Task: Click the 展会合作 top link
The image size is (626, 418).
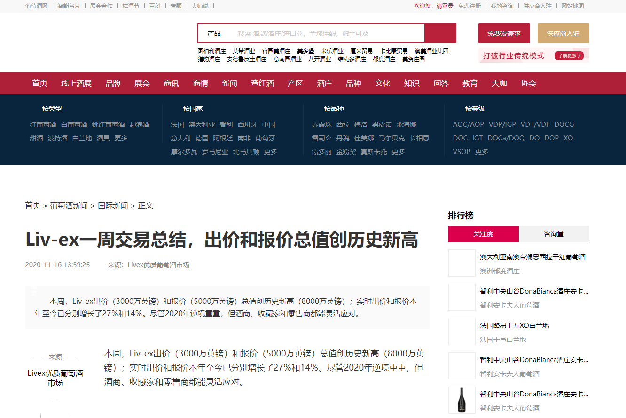Action: click(101, 6)
